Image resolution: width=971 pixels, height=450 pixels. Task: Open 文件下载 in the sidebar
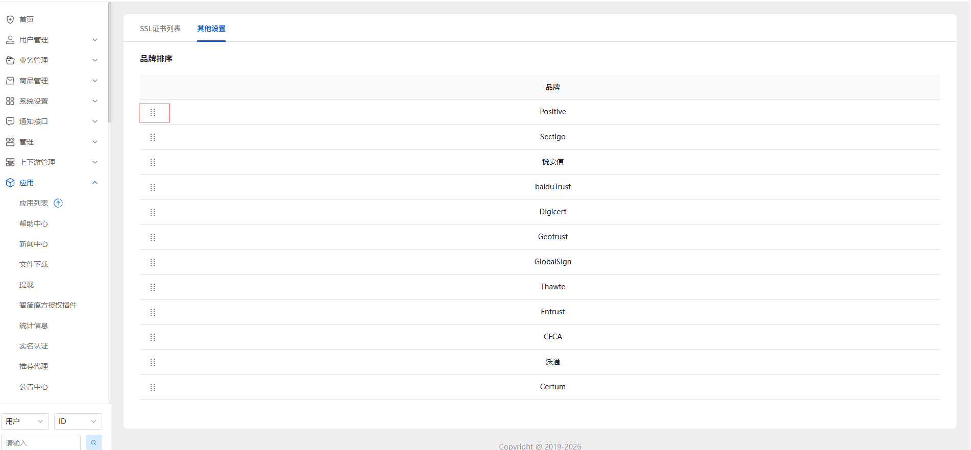[34, 264]
